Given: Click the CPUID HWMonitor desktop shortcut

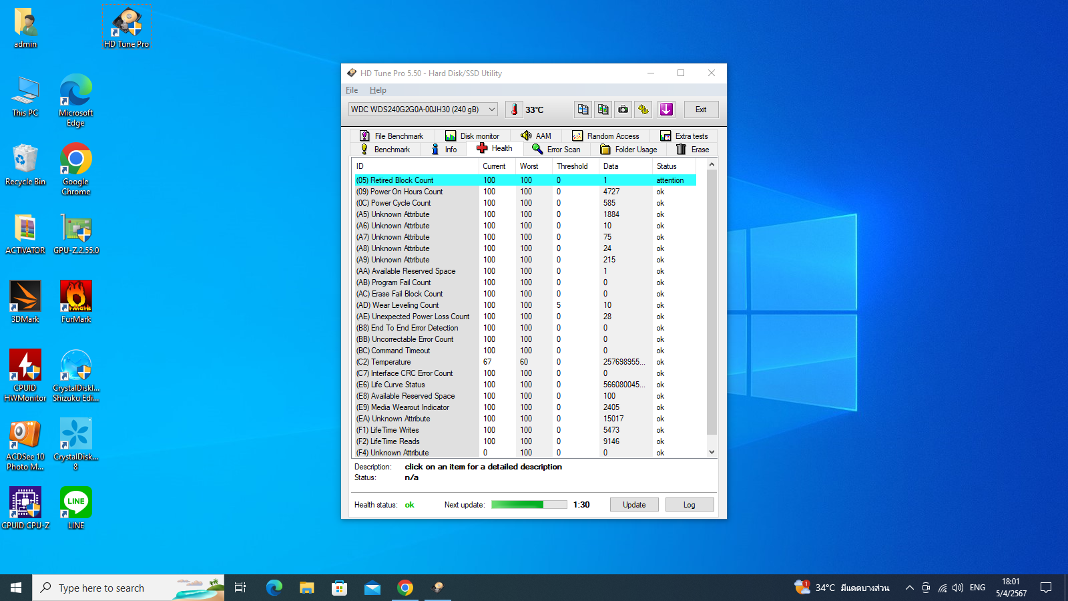Looking at the screenshot, I should coord(25,375).
